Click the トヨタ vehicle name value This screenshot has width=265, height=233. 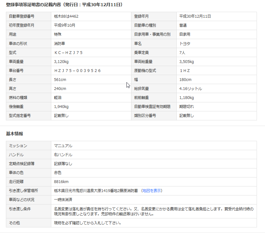click(x=185, y=44)
